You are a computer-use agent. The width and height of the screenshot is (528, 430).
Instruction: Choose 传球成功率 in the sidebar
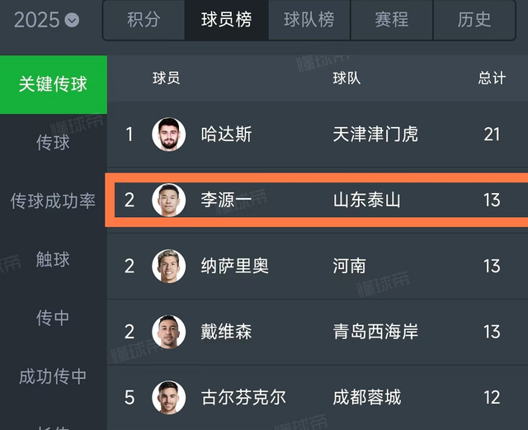[53, 201]
